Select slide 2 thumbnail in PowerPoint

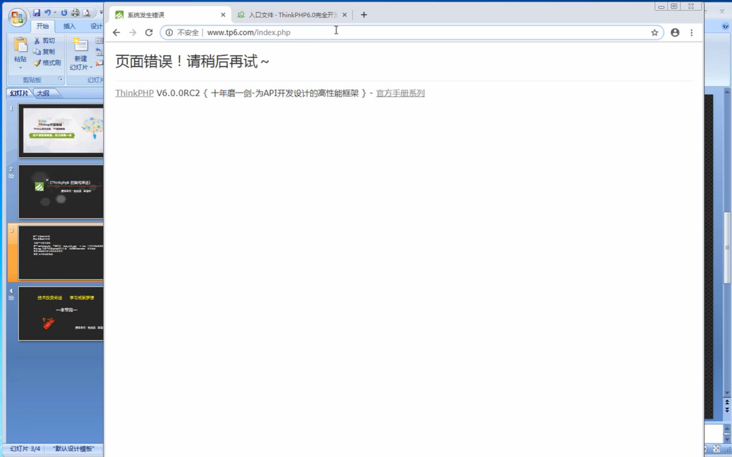61,192
